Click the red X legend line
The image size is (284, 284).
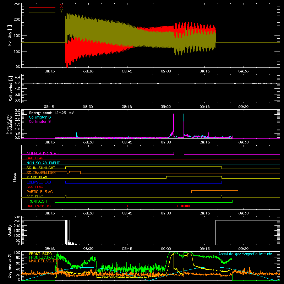pyautogui.click(x=42, y=7)
